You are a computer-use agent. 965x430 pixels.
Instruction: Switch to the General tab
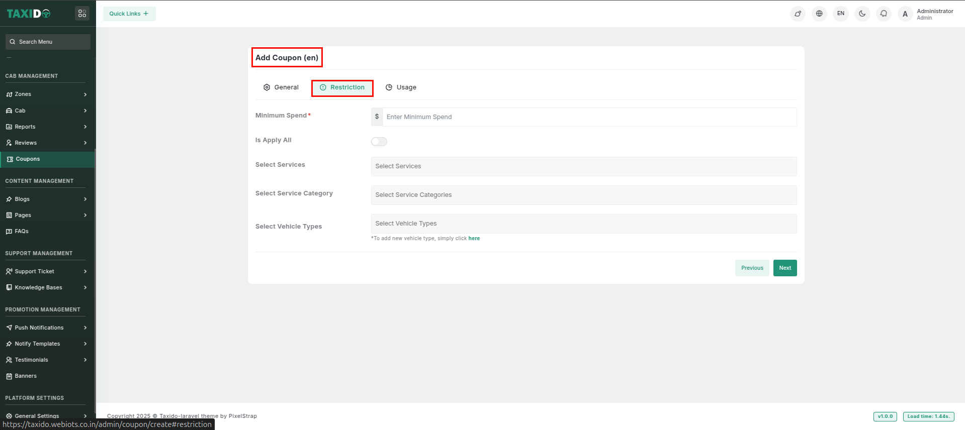281,87
